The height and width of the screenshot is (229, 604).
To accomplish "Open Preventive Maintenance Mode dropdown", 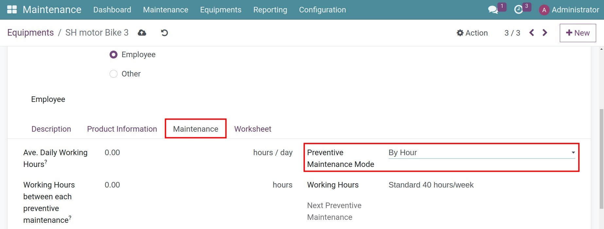I will [x=481, y=153].
